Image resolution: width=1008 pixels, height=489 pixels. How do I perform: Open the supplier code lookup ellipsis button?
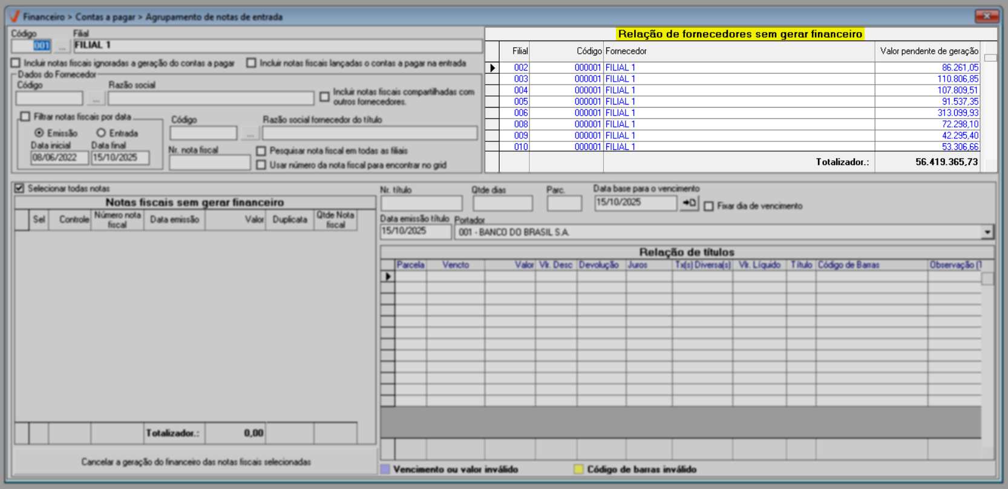pos(96,99)
